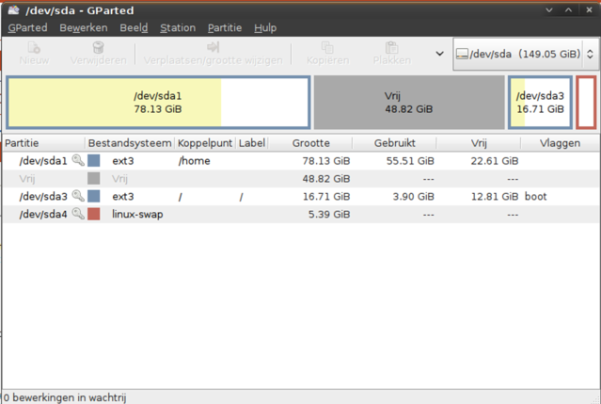Image resolution: width=601 pixels, height=404 pixels.
Task: Click the Bestandsysteem column header
Action: click(x=130, y=143)
